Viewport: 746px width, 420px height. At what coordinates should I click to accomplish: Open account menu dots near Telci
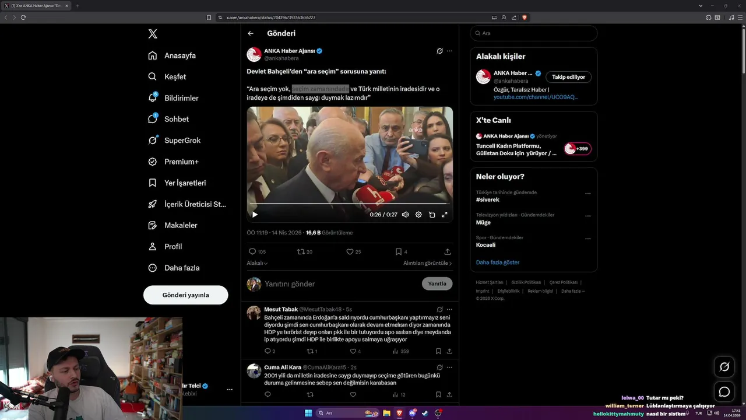(x=230, y=390)
